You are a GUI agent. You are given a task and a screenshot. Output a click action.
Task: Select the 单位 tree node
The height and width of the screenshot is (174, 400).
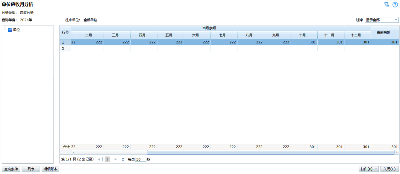pyautogui.click(x=16, y=30)
